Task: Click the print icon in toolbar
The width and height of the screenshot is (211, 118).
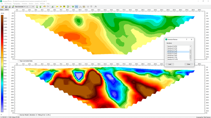Action: 9,6
